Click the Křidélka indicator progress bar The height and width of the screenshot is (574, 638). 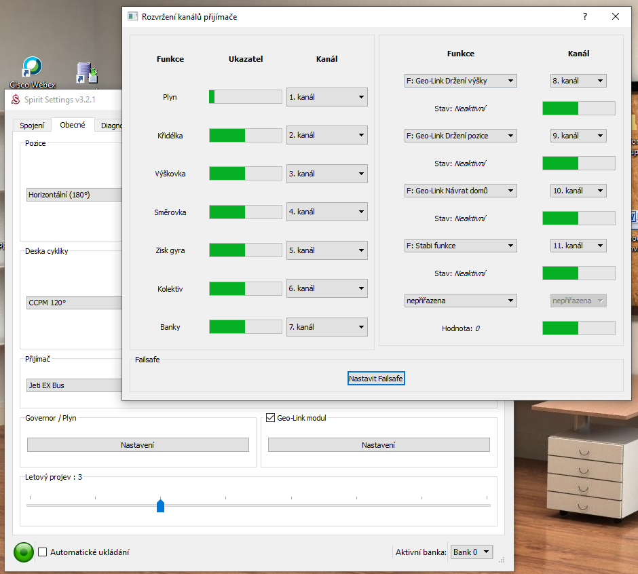tap(245, 136)
